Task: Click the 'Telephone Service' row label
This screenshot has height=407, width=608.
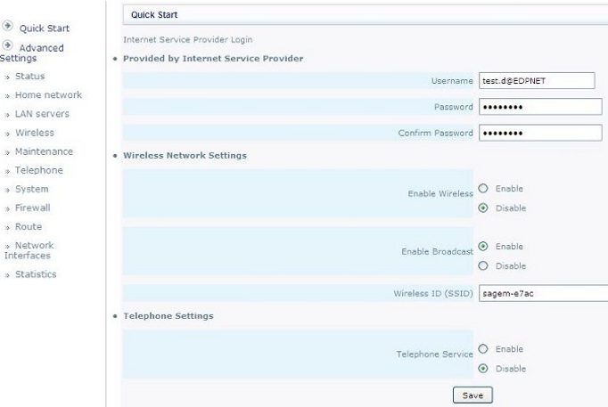Action: 434,354
